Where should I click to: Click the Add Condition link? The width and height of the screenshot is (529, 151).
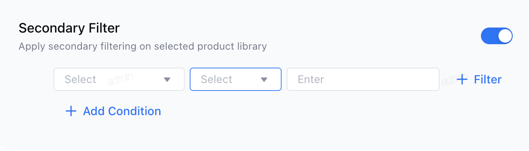(113, 111)
